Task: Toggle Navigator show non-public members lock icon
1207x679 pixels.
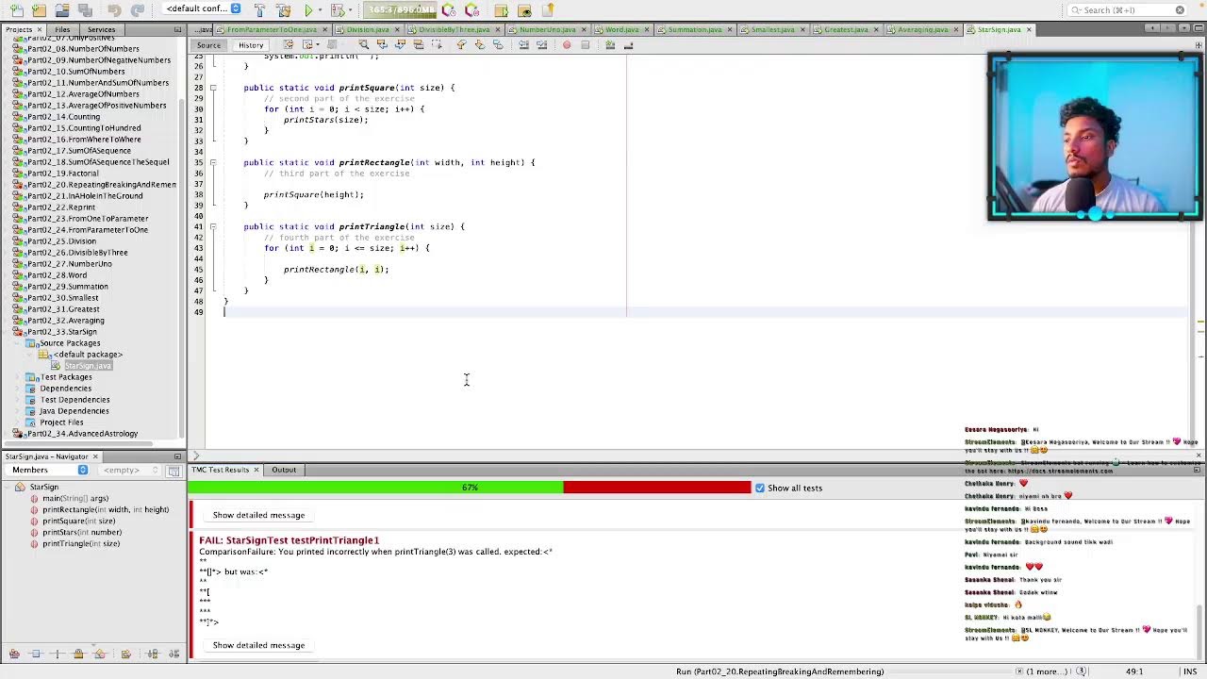Action: 79,654
